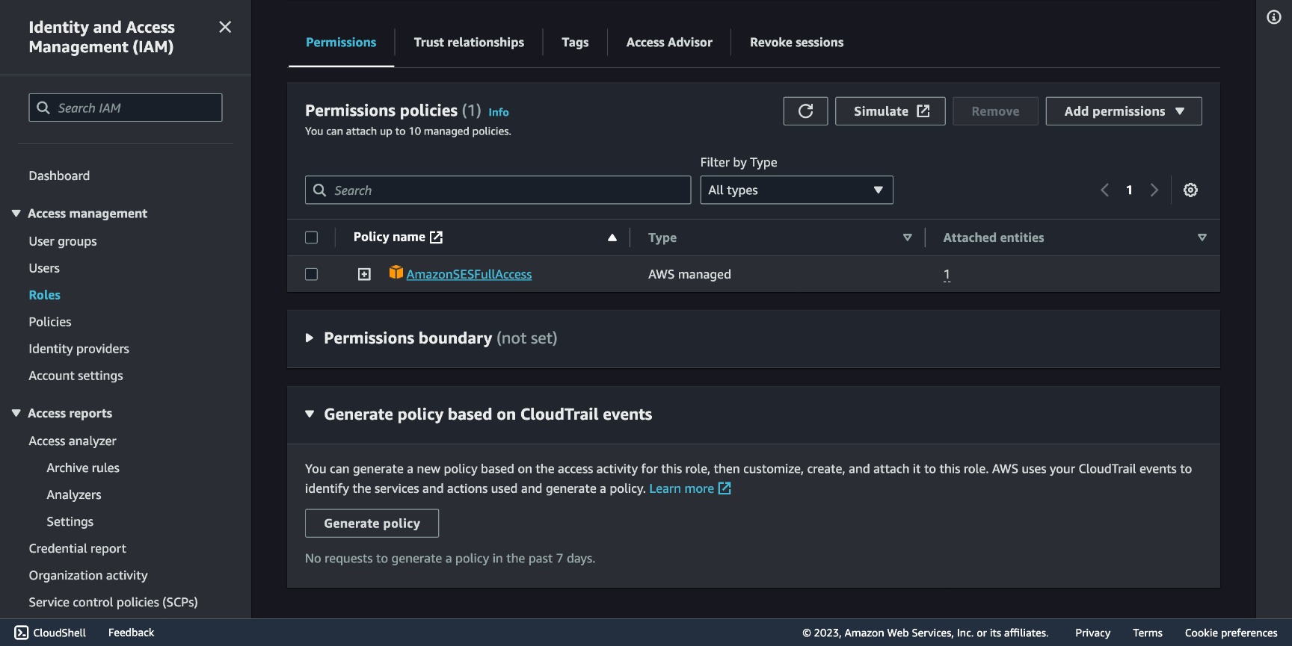1292x646 pixels.
Task: Collapse the Access management nav group
Action: [x=16, y=214]
